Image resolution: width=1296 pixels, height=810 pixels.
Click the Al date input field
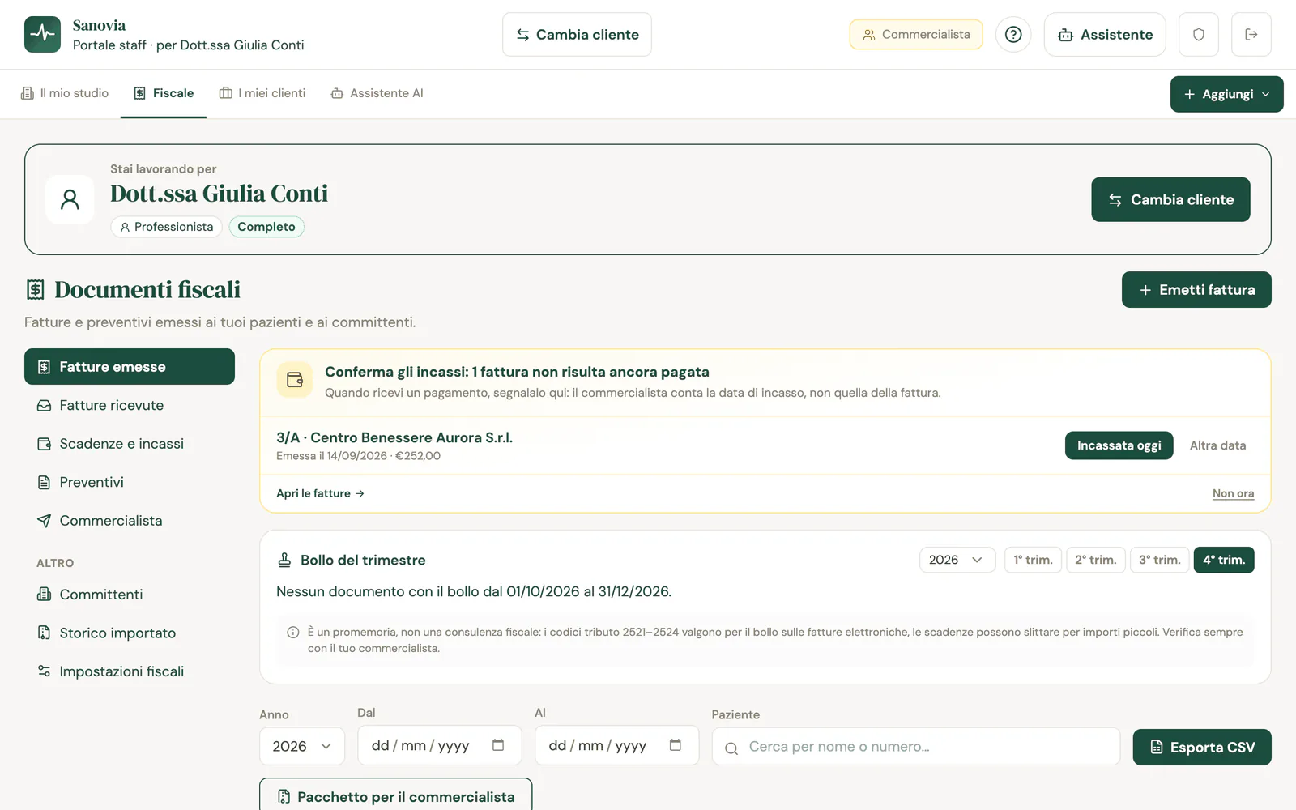[x=616, y=745]
